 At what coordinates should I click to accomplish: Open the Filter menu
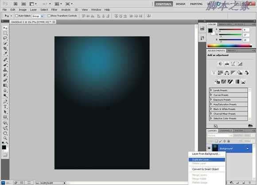click(x=54, y=10)
